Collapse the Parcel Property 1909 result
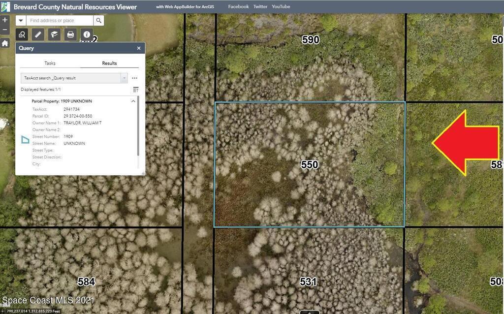This screenshot has height=314, width=504. point(133,101)
